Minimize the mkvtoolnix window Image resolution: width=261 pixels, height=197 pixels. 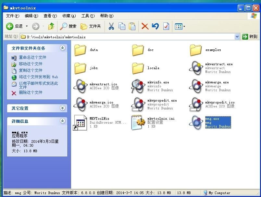pos(241,8)
